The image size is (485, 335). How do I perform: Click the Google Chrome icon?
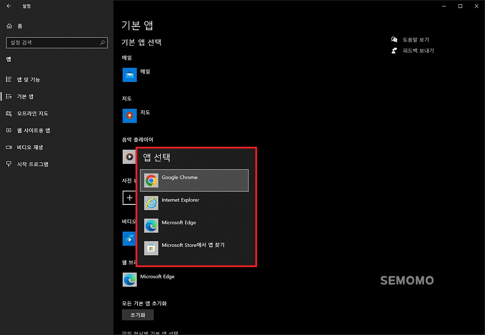point(151,180)
